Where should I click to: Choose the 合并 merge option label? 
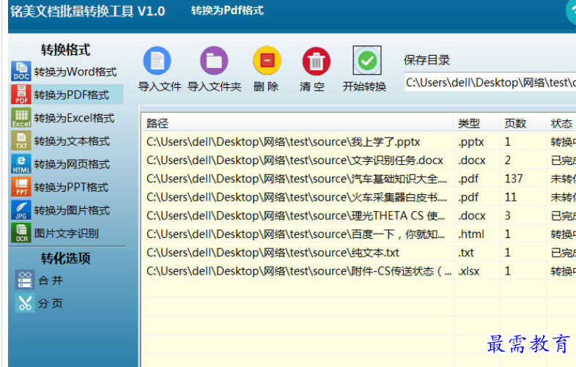tap(51, 281)
